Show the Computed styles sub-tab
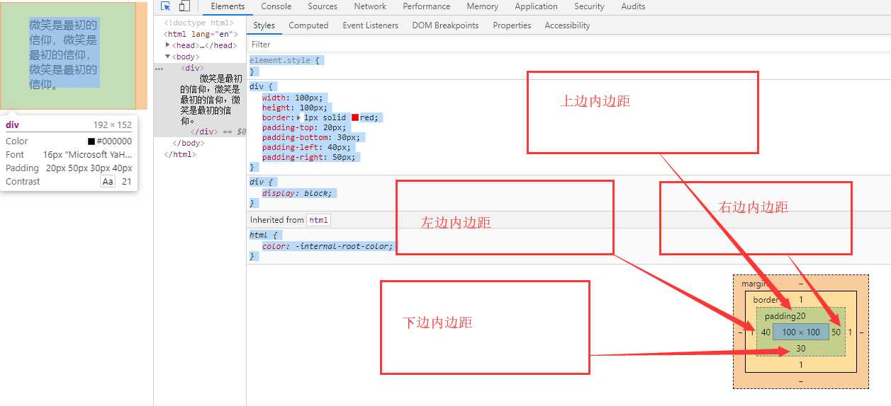 (308, 25)
